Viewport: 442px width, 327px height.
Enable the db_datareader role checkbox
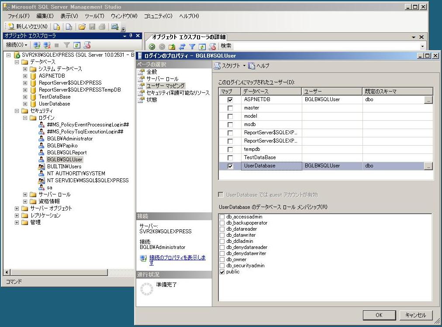[222, 229]
